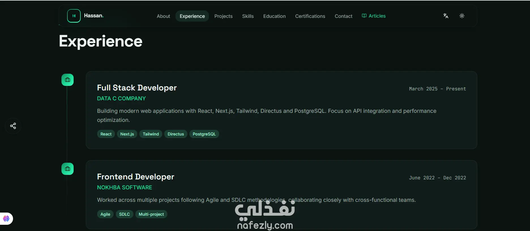Open the Certifications nav link

pyautogui.click(x=310, y=16)
